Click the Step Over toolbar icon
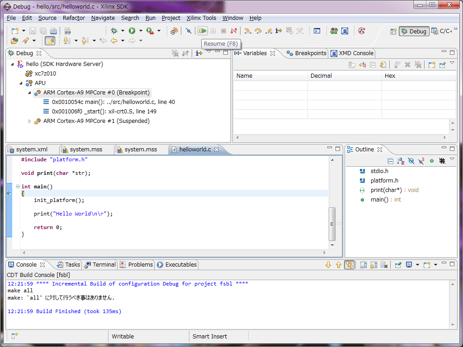 pos(258,31)
